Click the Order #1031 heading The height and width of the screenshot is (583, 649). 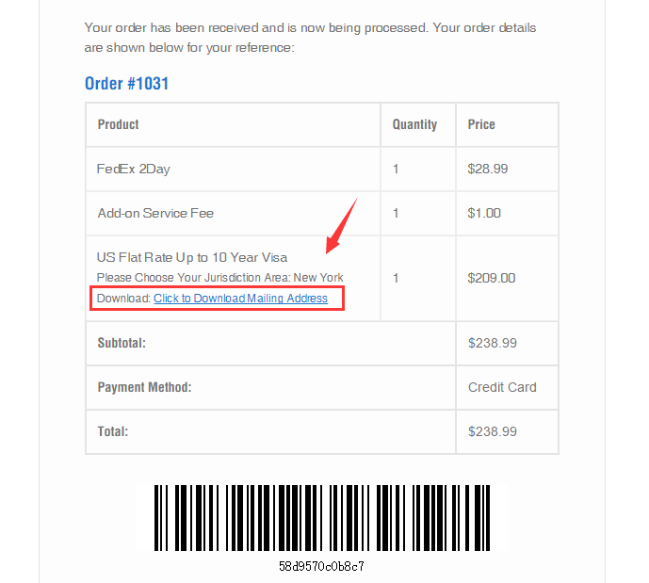126,84
